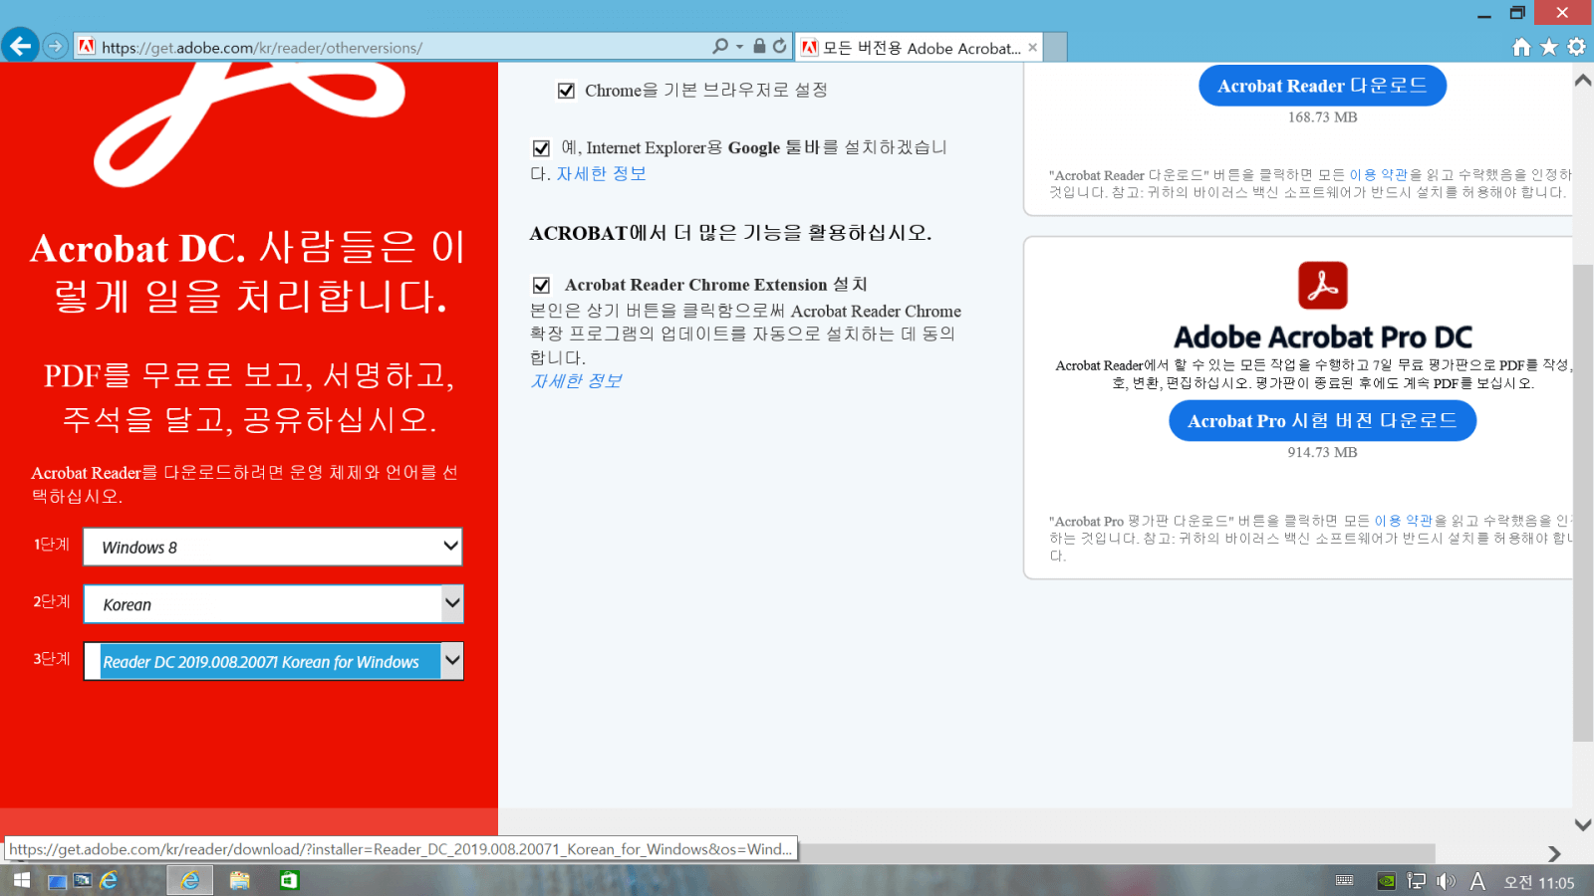Open the address bar search dropdown arrow

click(739, 47)
